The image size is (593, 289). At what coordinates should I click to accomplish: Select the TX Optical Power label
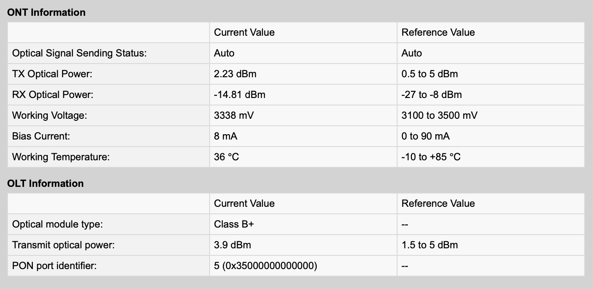tap(52, 74)
